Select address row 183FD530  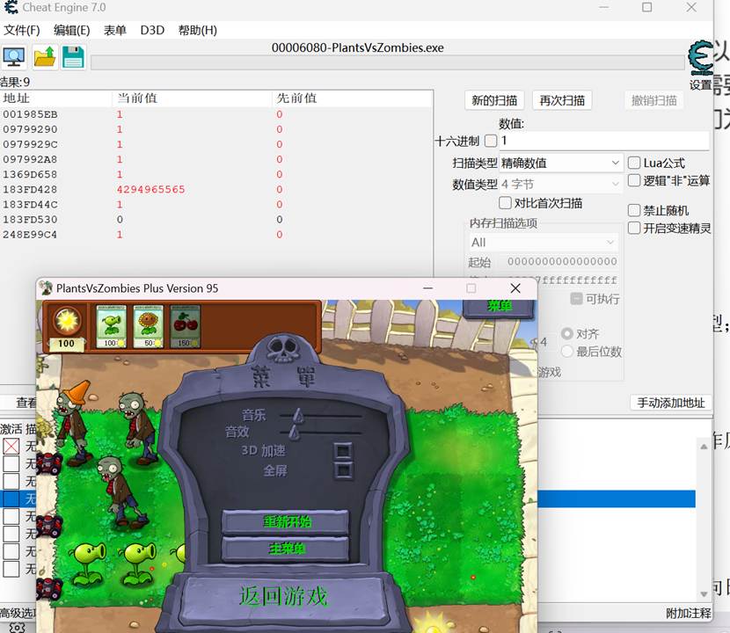(x=216, y=219)
